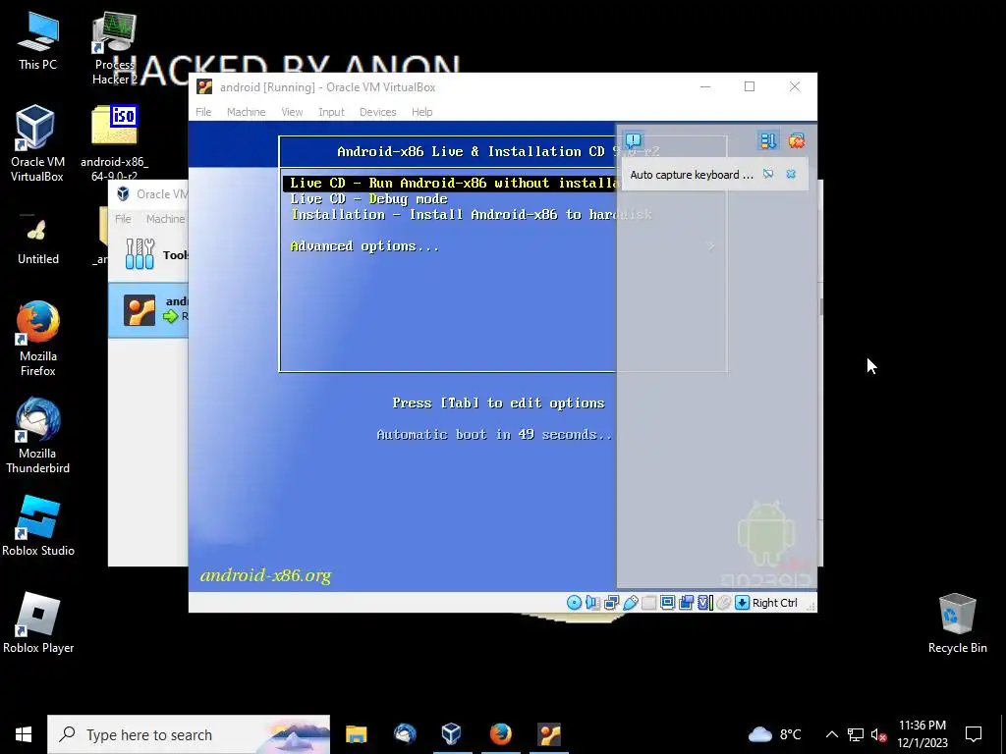
Task: Open the File menu in android VM window
Action: click(203, 112)
